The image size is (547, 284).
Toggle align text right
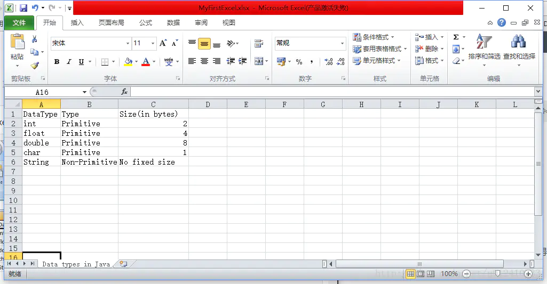pyautogui.click(x=217, y=61)
